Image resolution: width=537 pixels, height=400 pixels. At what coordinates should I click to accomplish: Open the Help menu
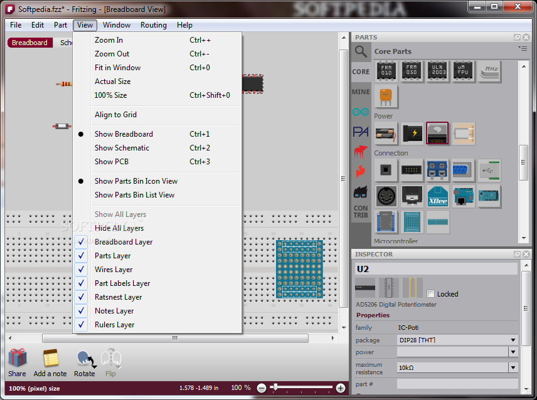[x=184, y=25]
